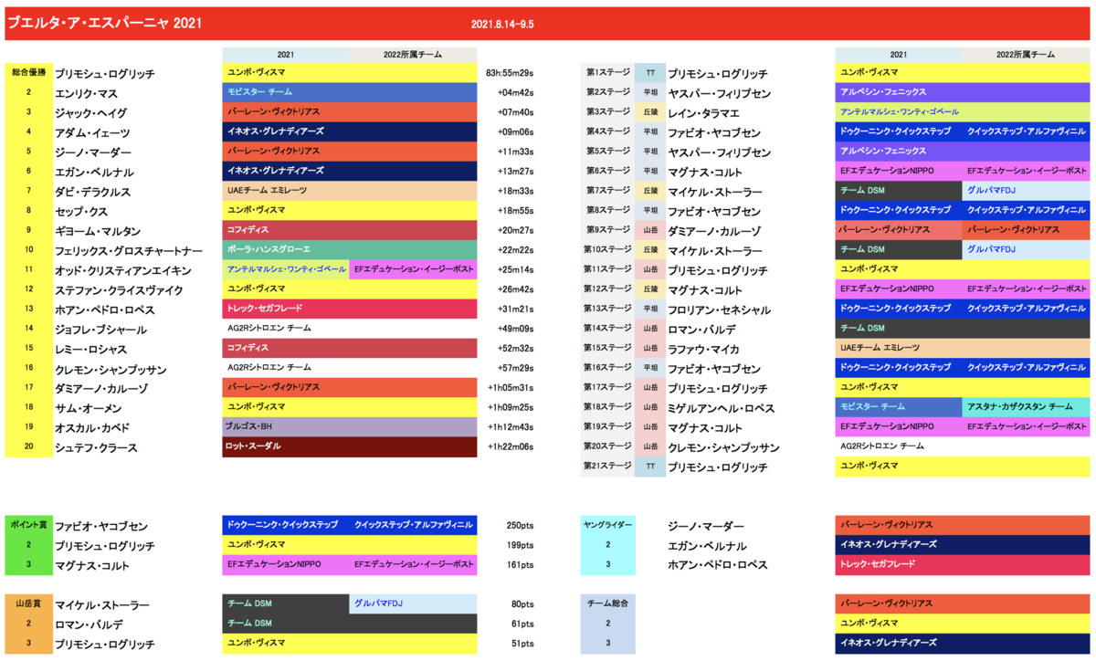Select the アスタナ・カザクスタン チーム cell
This screenshot has width=1096, height=661.
pyautogui.click(x=1026, y=407)
